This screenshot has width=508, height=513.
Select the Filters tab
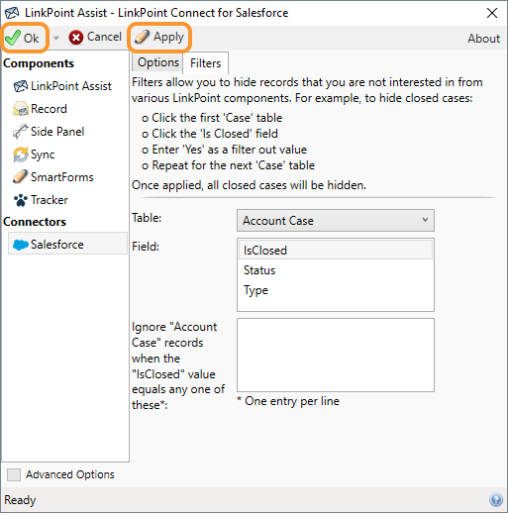(205, 62)
